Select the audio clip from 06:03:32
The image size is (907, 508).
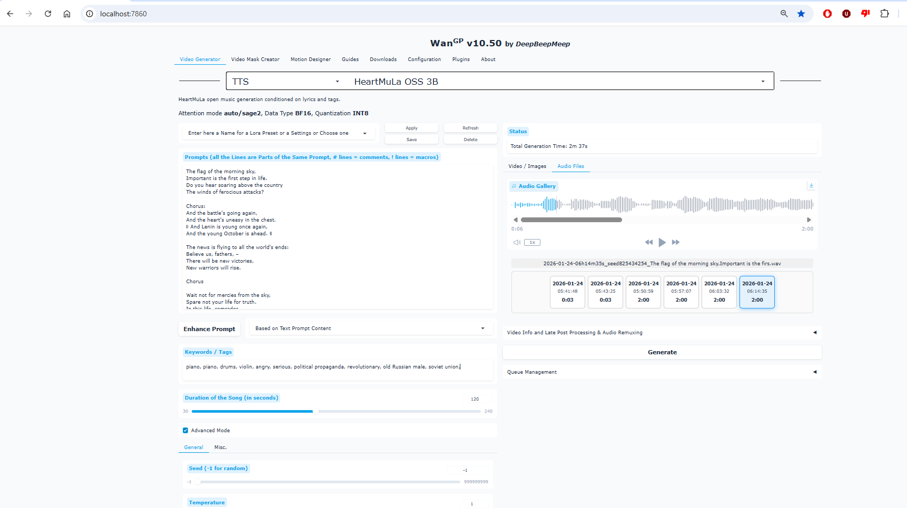pos(719,292)
